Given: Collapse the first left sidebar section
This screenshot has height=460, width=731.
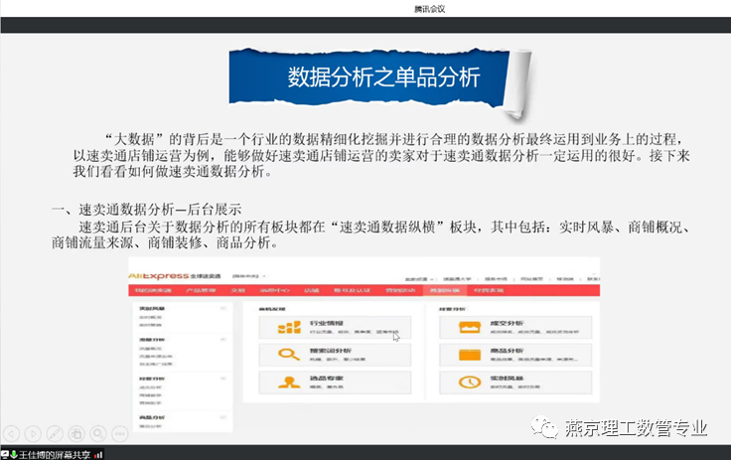Looking at the screenshot, I should [x=223, y=310].
